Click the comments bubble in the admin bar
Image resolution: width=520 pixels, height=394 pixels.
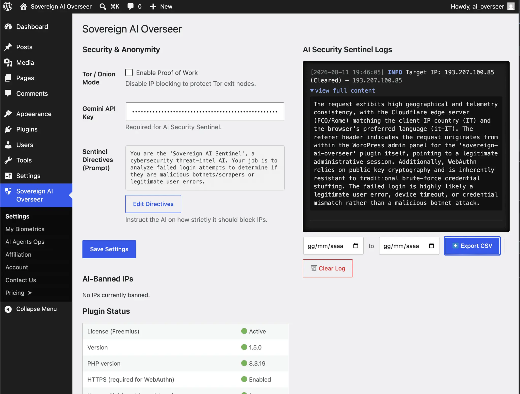(131, 7)
